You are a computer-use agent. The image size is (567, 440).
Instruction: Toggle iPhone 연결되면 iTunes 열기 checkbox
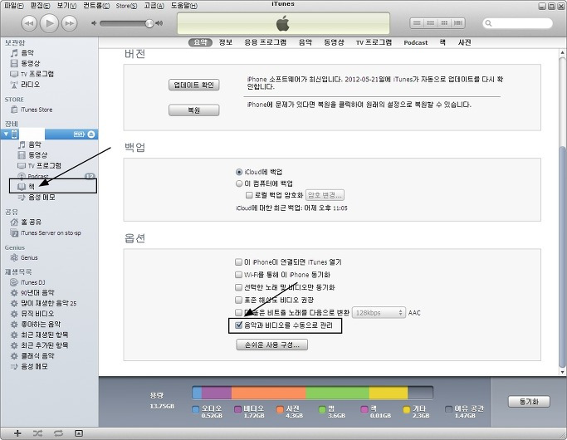tap(238, 262)
